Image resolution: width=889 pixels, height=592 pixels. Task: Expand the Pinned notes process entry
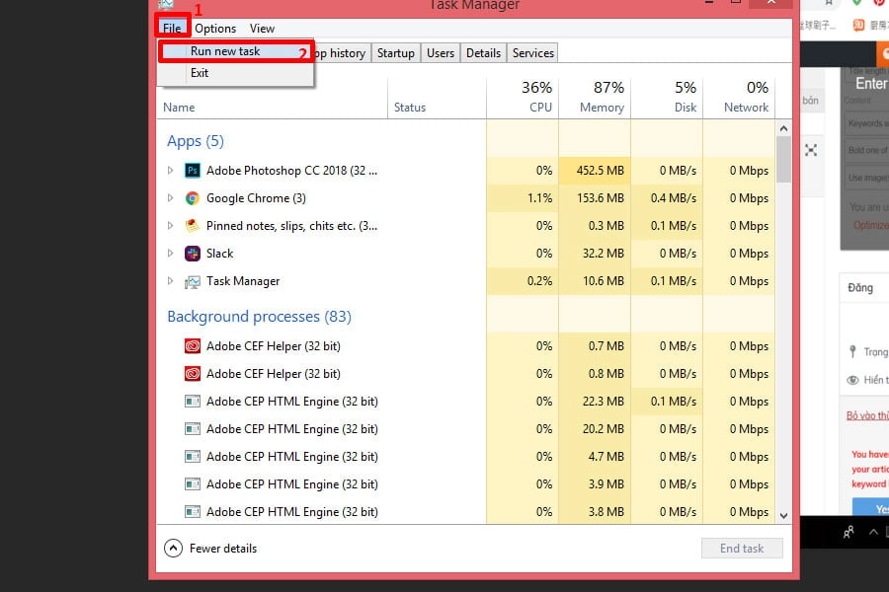click(x=170, y=226)
